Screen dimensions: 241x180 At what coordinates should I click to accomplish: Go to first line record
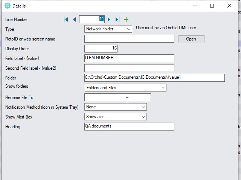pyautogui.click(x=66, y=19)
